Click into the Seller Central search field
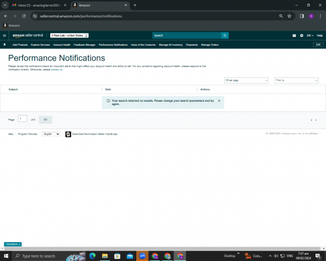 click(186, 35)
